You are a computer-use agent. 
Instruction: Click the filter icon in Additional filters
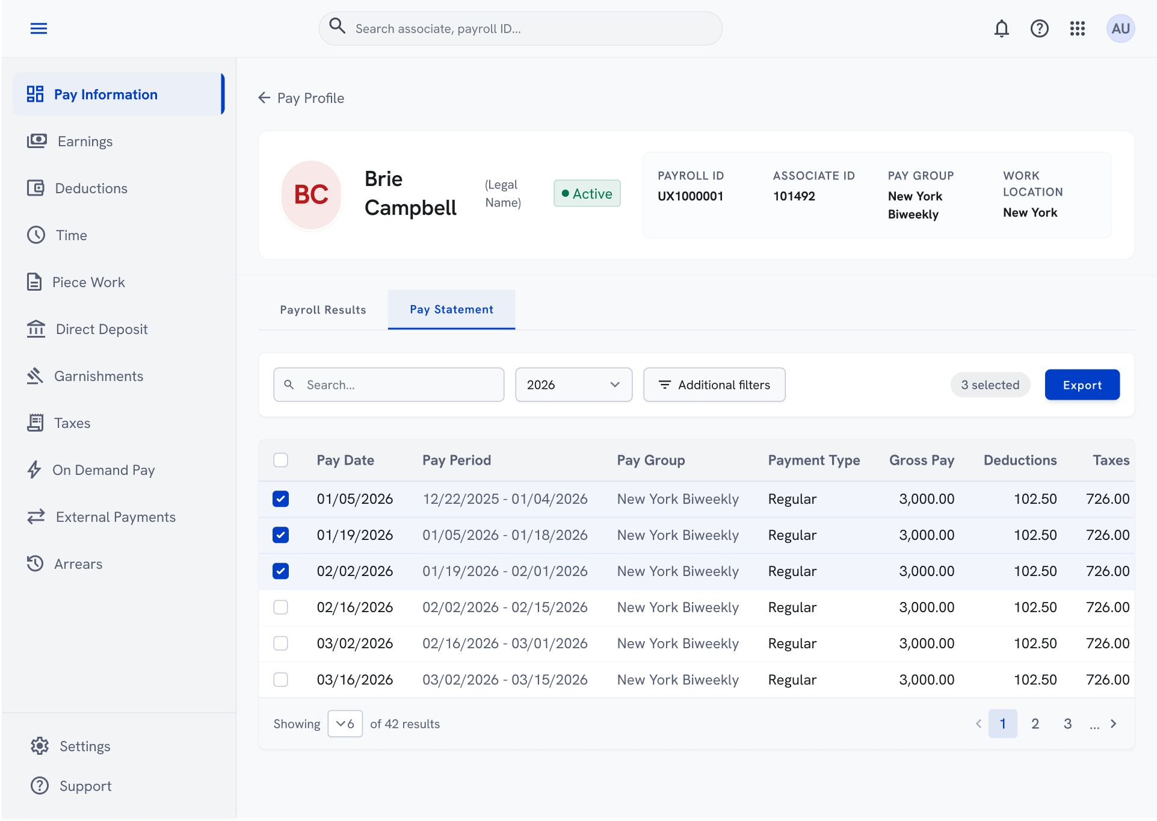click(664, 385)
